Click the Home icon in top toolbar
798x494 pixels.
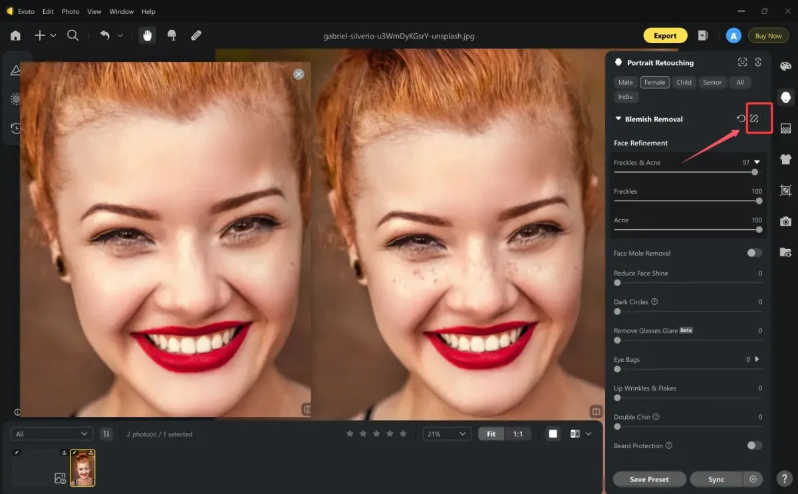pyautogui.click(x=15, y=36)
